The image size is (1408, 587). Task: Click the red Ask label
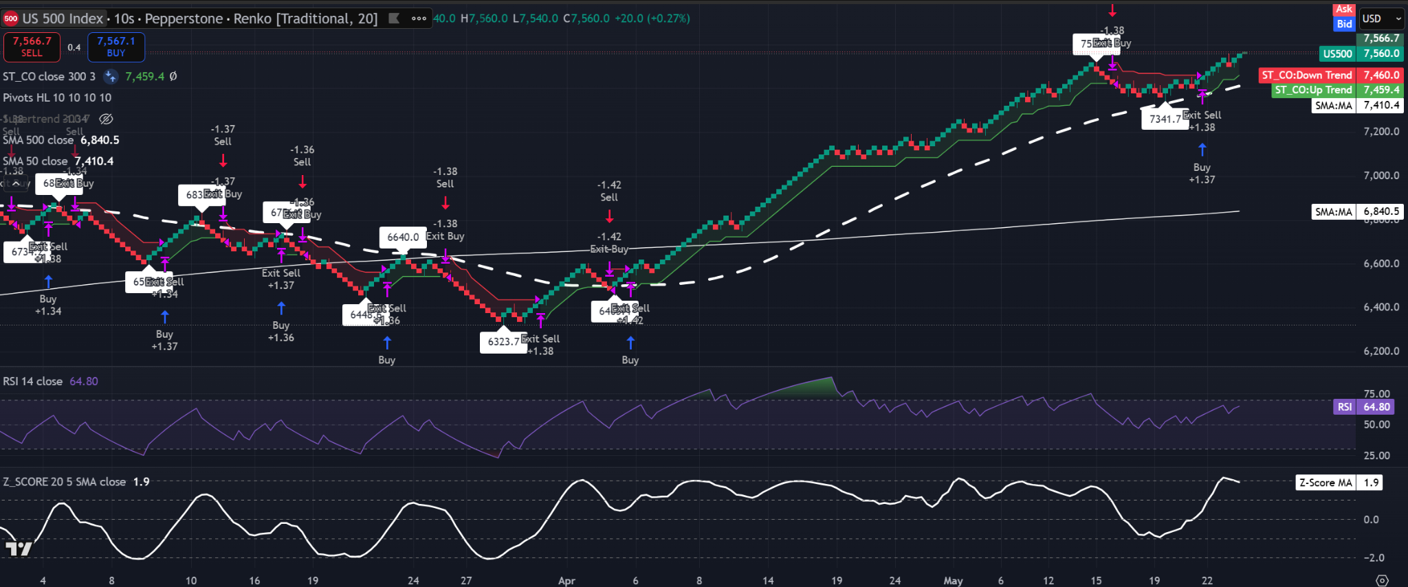tap(1343, 9)
